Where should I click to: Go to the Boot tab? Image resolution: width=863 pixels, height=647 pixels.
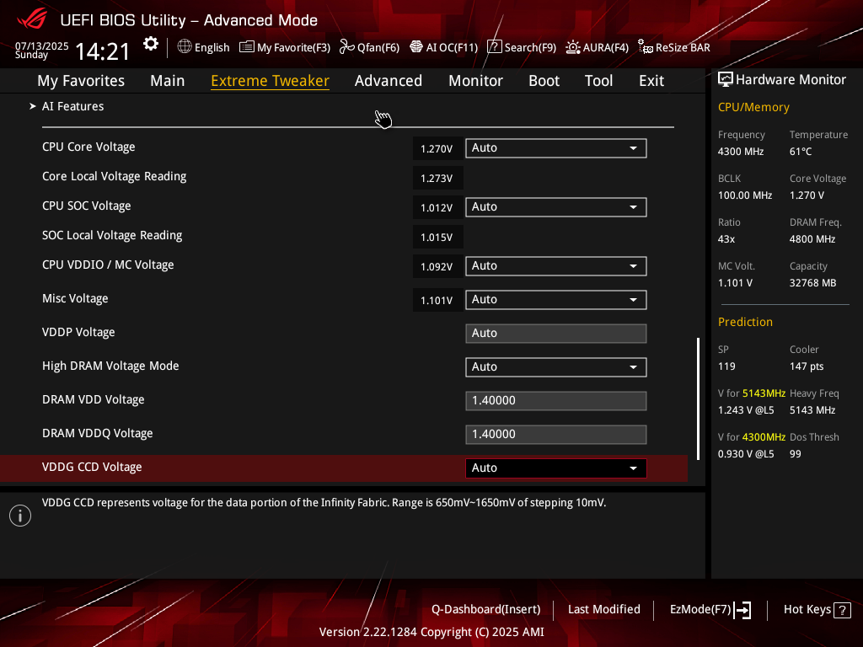[544, 81]
